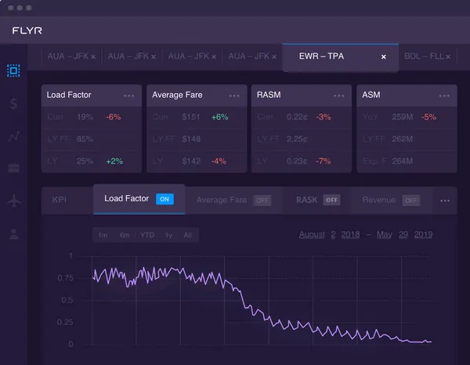Close the EWR – TPA tab
Screen dimensions: 470x365
(x=383, y=56)
